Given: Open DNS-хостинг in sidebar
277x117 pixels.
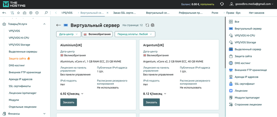Looking at the screenshot, I should (x=17, y=65).
